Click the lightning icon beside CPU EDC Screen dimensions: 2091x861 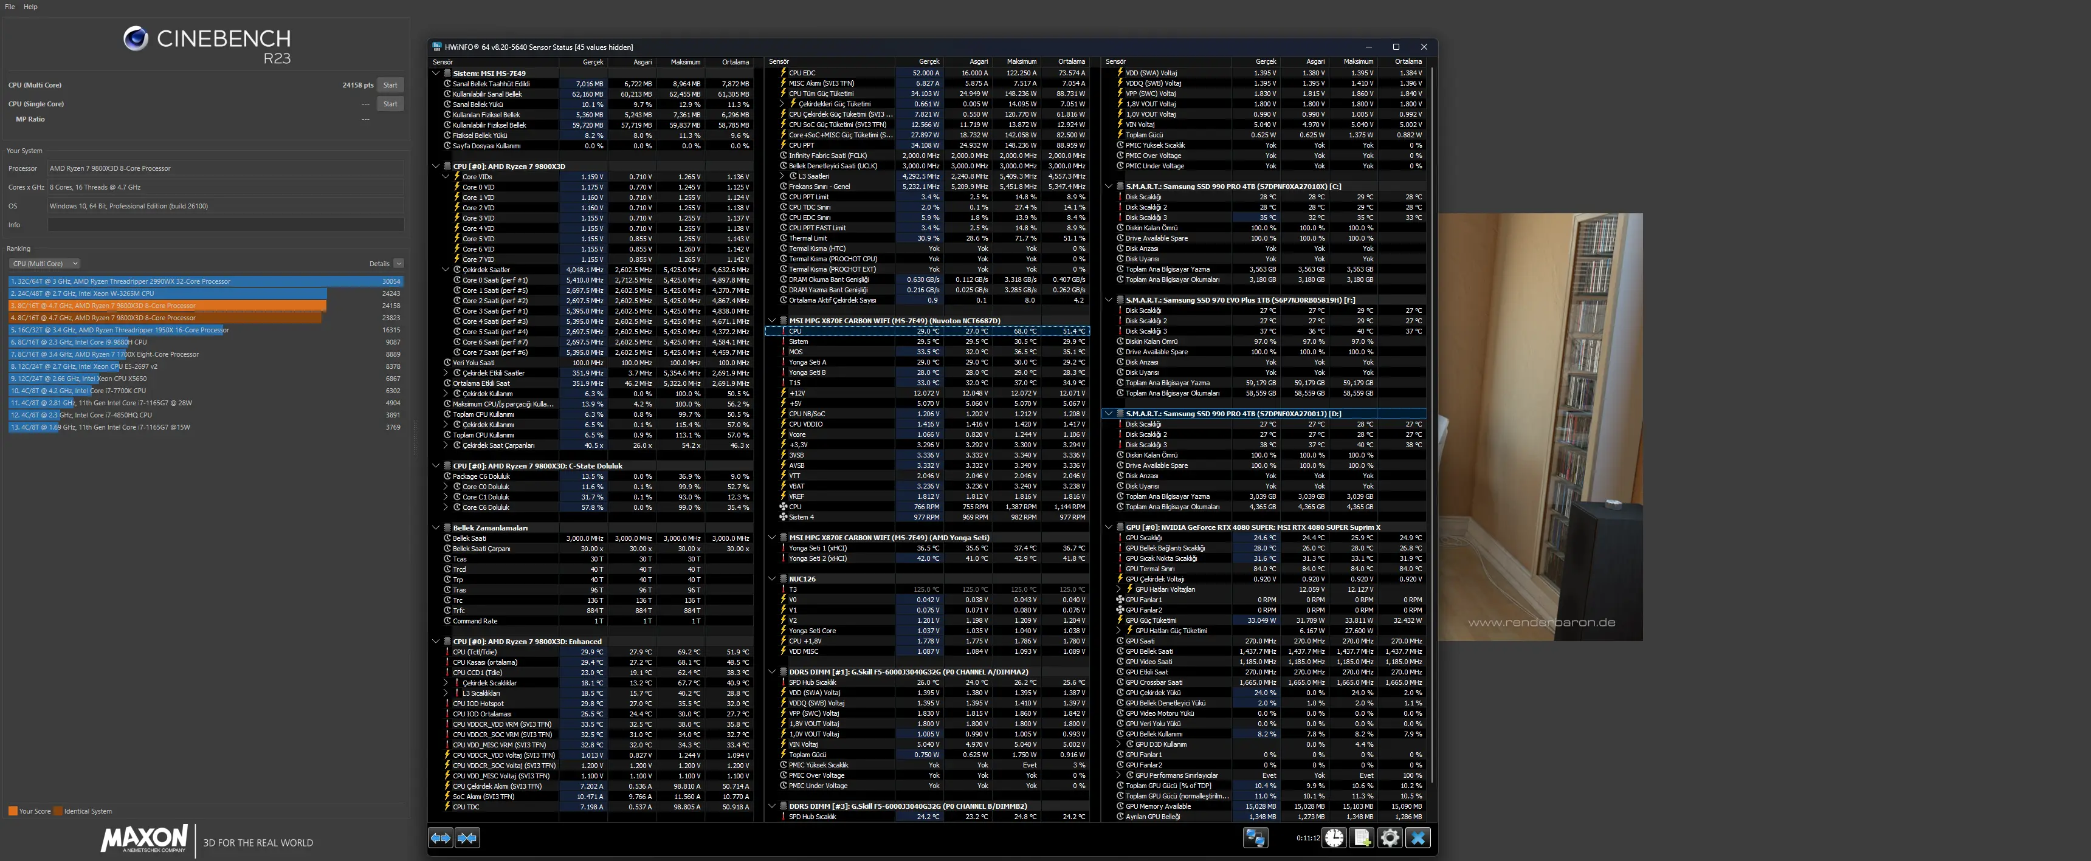point(784,72)
